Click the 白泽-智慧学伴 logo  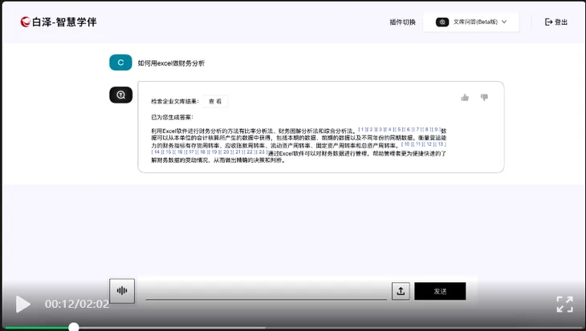pos(59,22)
